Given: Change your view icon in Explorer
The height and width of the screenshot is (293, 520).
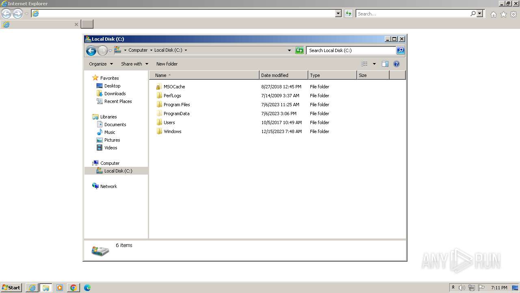Looking at the screenshot, I should (364, 64).
